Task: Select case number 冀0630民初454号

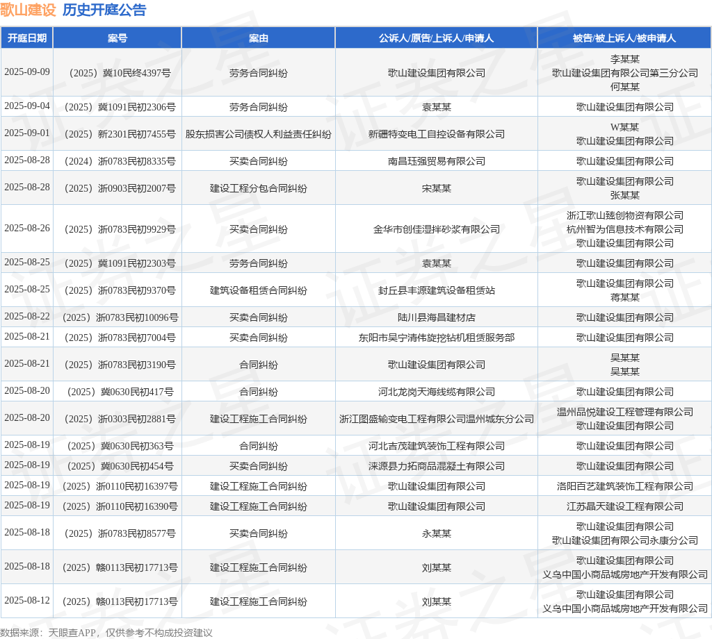Action: click(x=120, y=466)
